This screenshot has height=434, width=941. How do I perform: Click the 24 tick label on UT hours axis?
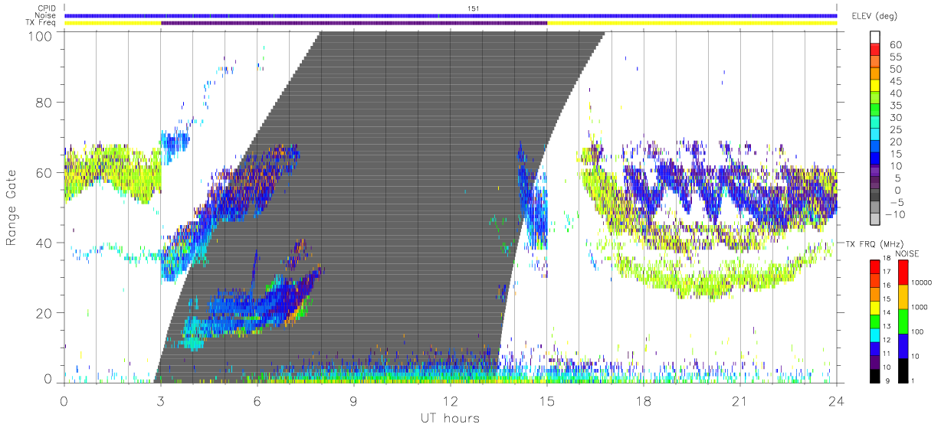tap(836, 400)
